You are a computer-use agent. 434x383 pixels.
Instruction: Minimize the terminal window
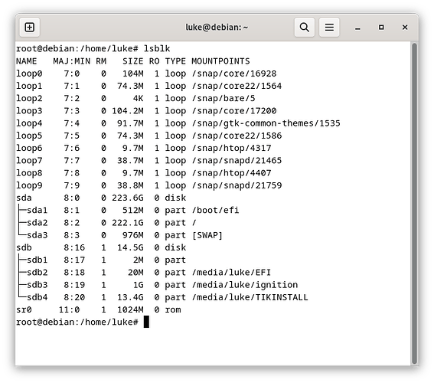coord(357,28)
